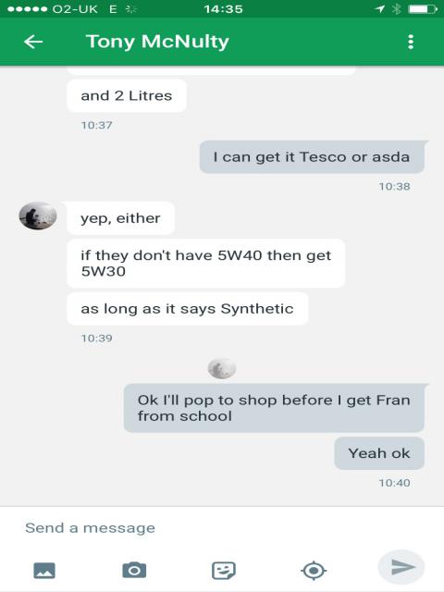The height and width of the screenshot is (592, 444).
Task: Open the camera icon to take photo
Action: [x=134, y=570]
